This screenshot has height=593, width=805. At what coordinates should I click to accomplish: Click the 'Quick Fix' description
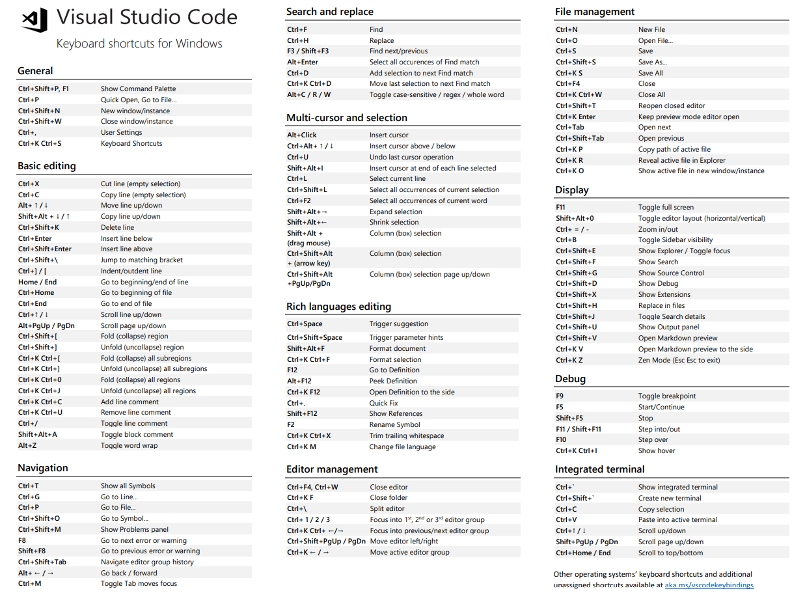(x=383, y=403)
